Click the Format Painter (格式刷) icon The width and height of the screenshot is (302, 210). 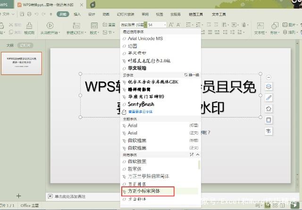[x=29, y=26]
